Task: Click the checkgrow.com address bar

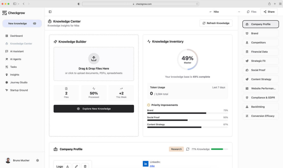Action: point(140,4)
